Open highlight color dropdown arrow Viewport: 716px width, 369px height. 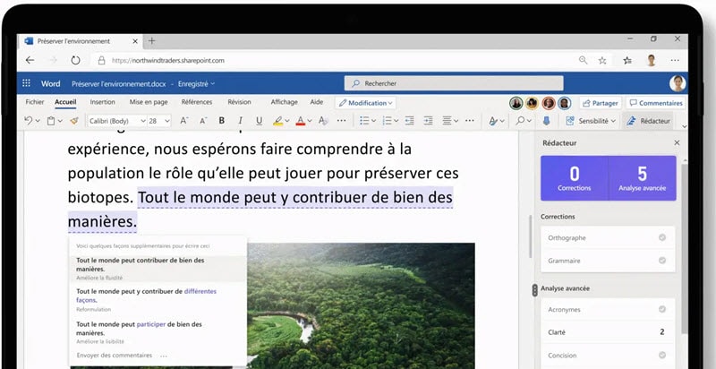(x=287, y=121)
